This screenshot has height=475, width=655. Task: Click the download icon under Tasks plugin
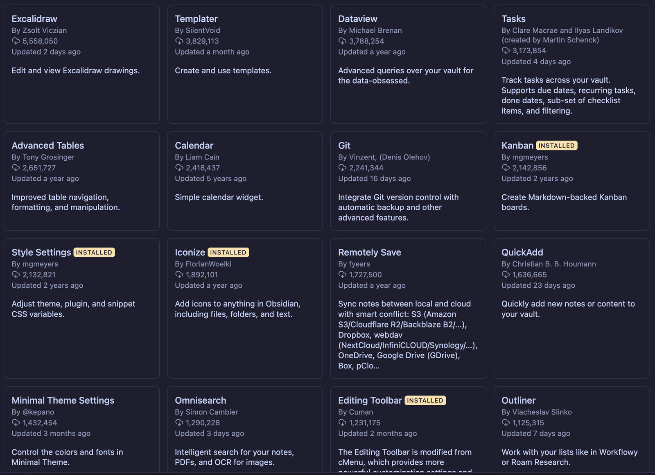tap(506, 50)
